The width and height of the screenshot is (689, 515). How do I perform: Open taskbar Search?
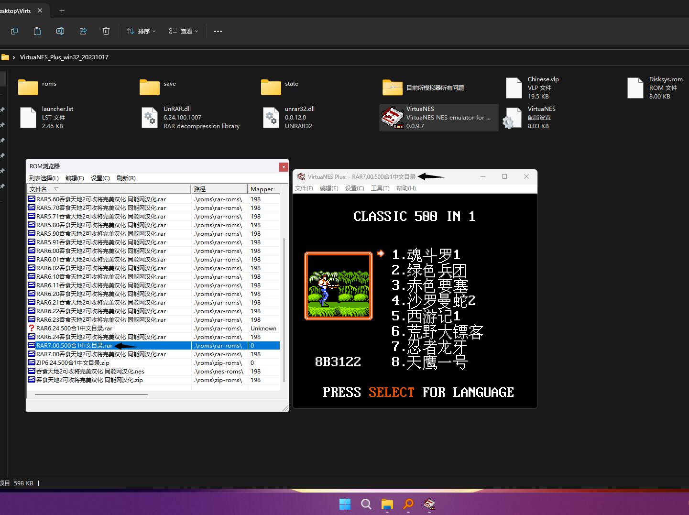coord(366,504)
